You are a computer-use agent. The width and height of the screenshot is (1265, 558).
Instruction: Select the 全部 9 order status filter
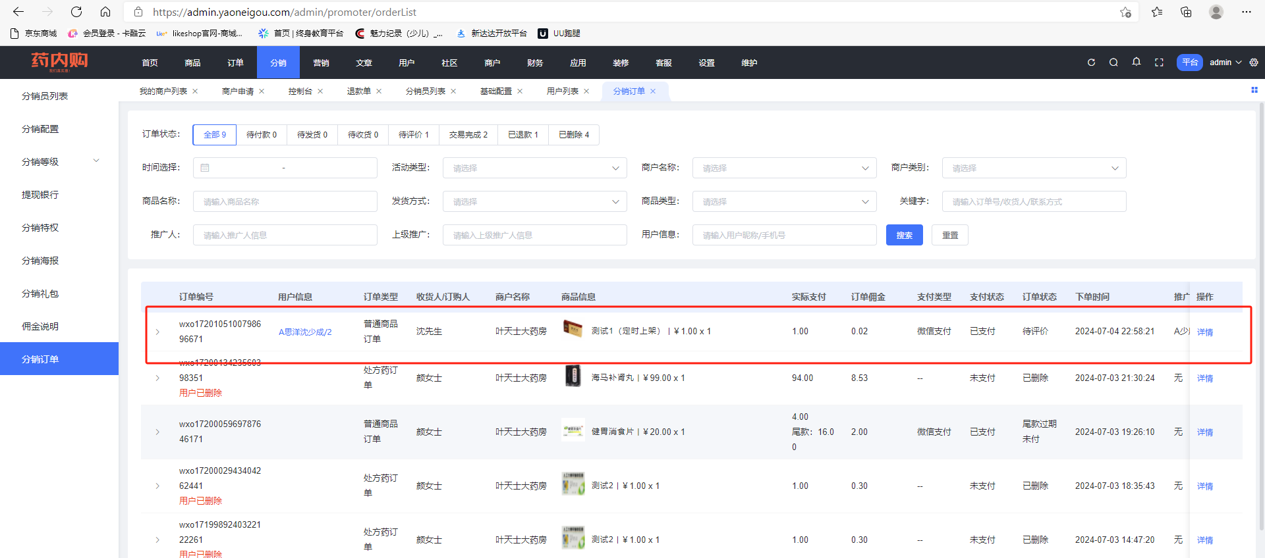(x=215, y=135)
